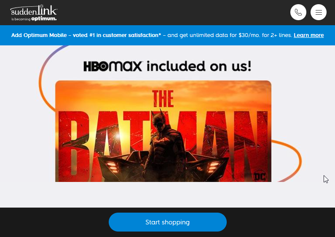335x237 pixels.
Task: Click the Batmobile's left glowing headlight
Action: tap(112, 167)
